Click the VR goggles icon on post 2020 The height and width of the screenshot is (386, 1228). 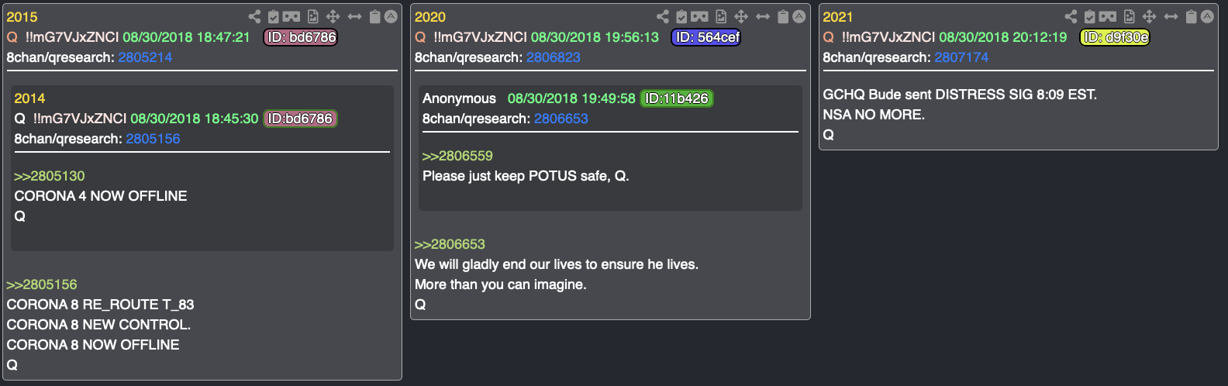tap(699, 16)
